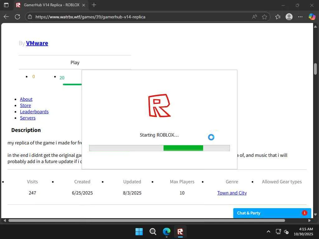Click the horizontal page scrollbar thumb

pyautogui.click(x=146, y=221)
